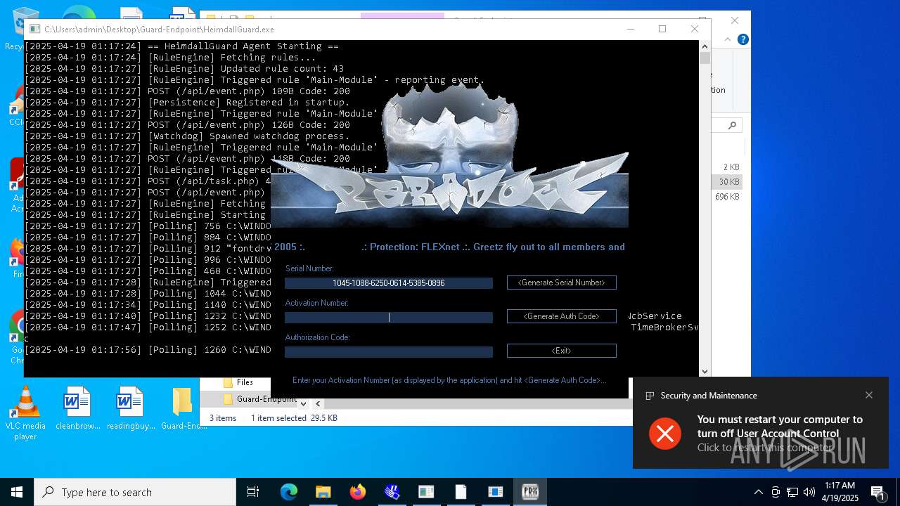Open File Explorer from the taskbar

(323, 492)
